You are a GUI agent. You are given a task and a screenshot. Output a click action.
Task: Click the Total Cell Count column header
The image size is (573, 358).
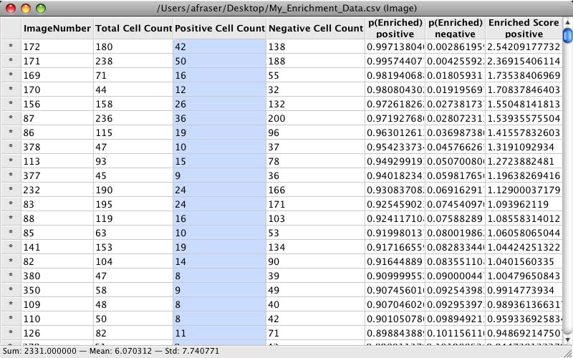pos(133,29)
